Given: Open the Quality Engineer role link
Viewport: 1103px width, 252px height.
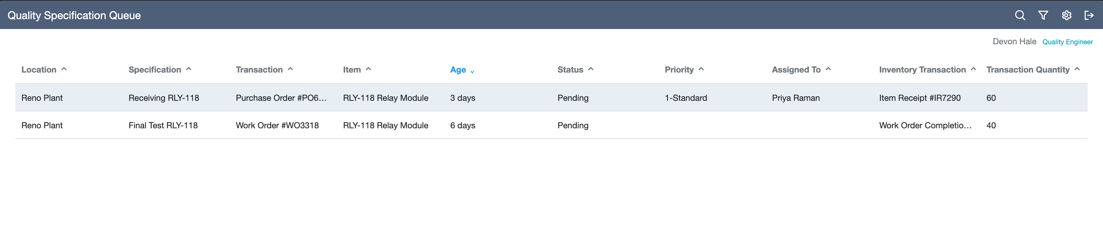Looking at the screenshot, I should (1067, 42).
